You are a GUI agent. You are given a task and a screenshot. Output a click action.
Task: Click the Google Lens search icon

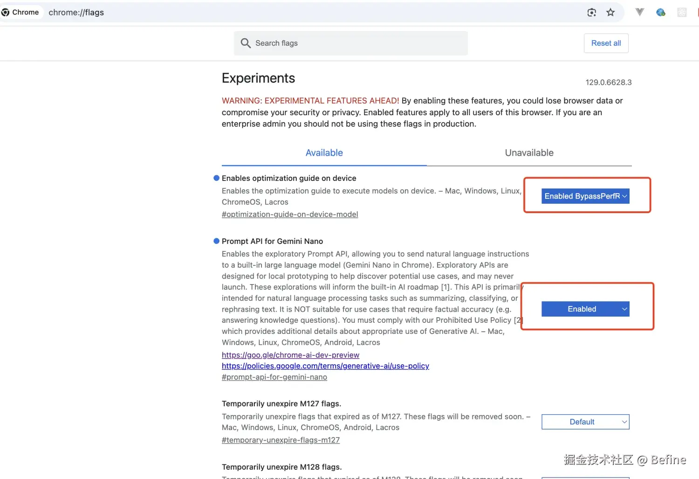tap(592, 13)
